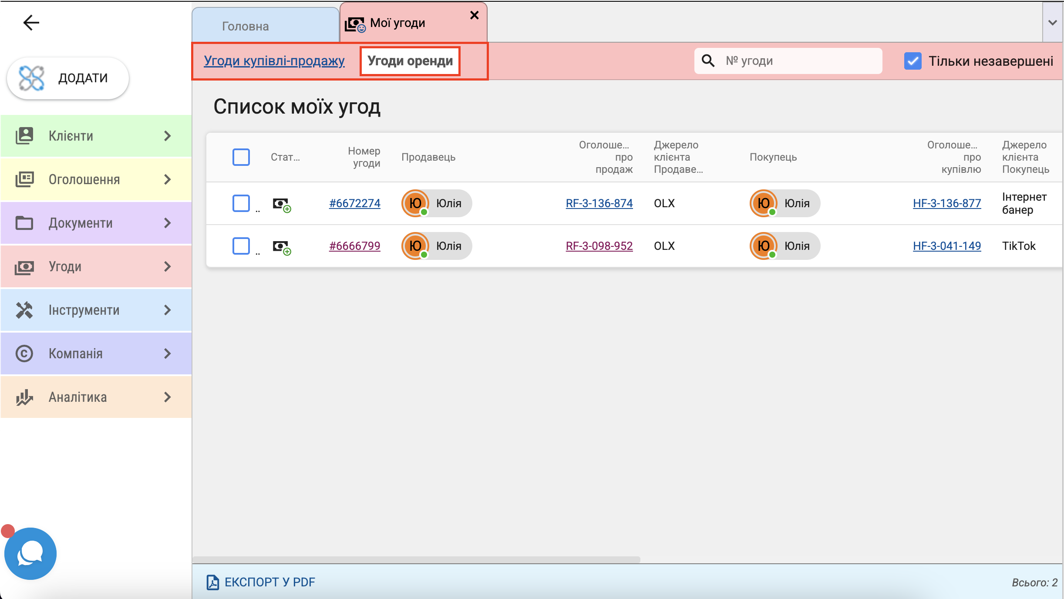The image size is (1064, 599).
Task: Click buyer Юлія chip in deal #6666799
Action: click(785, 246)
